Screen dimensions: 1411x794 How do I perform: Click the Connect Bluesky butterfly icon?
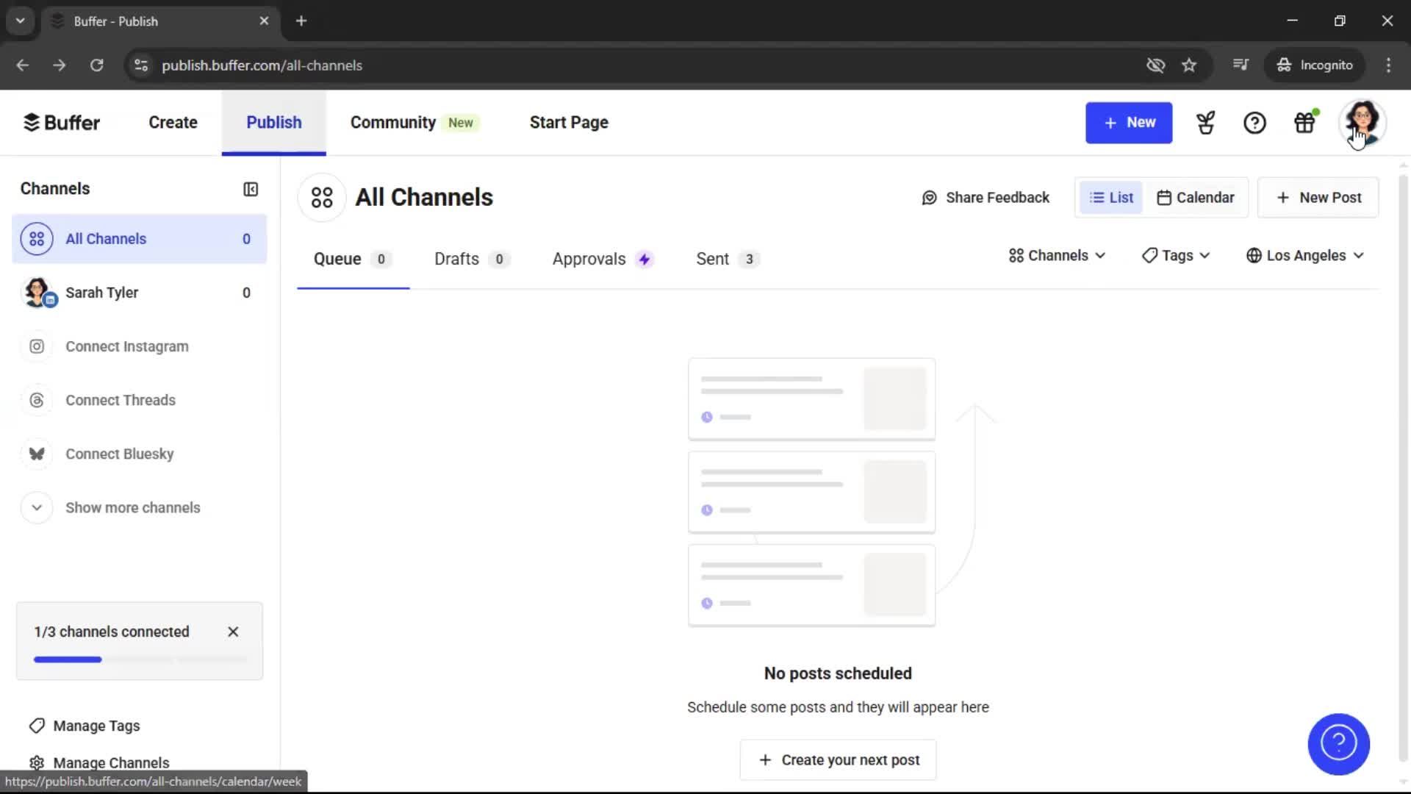37,454
